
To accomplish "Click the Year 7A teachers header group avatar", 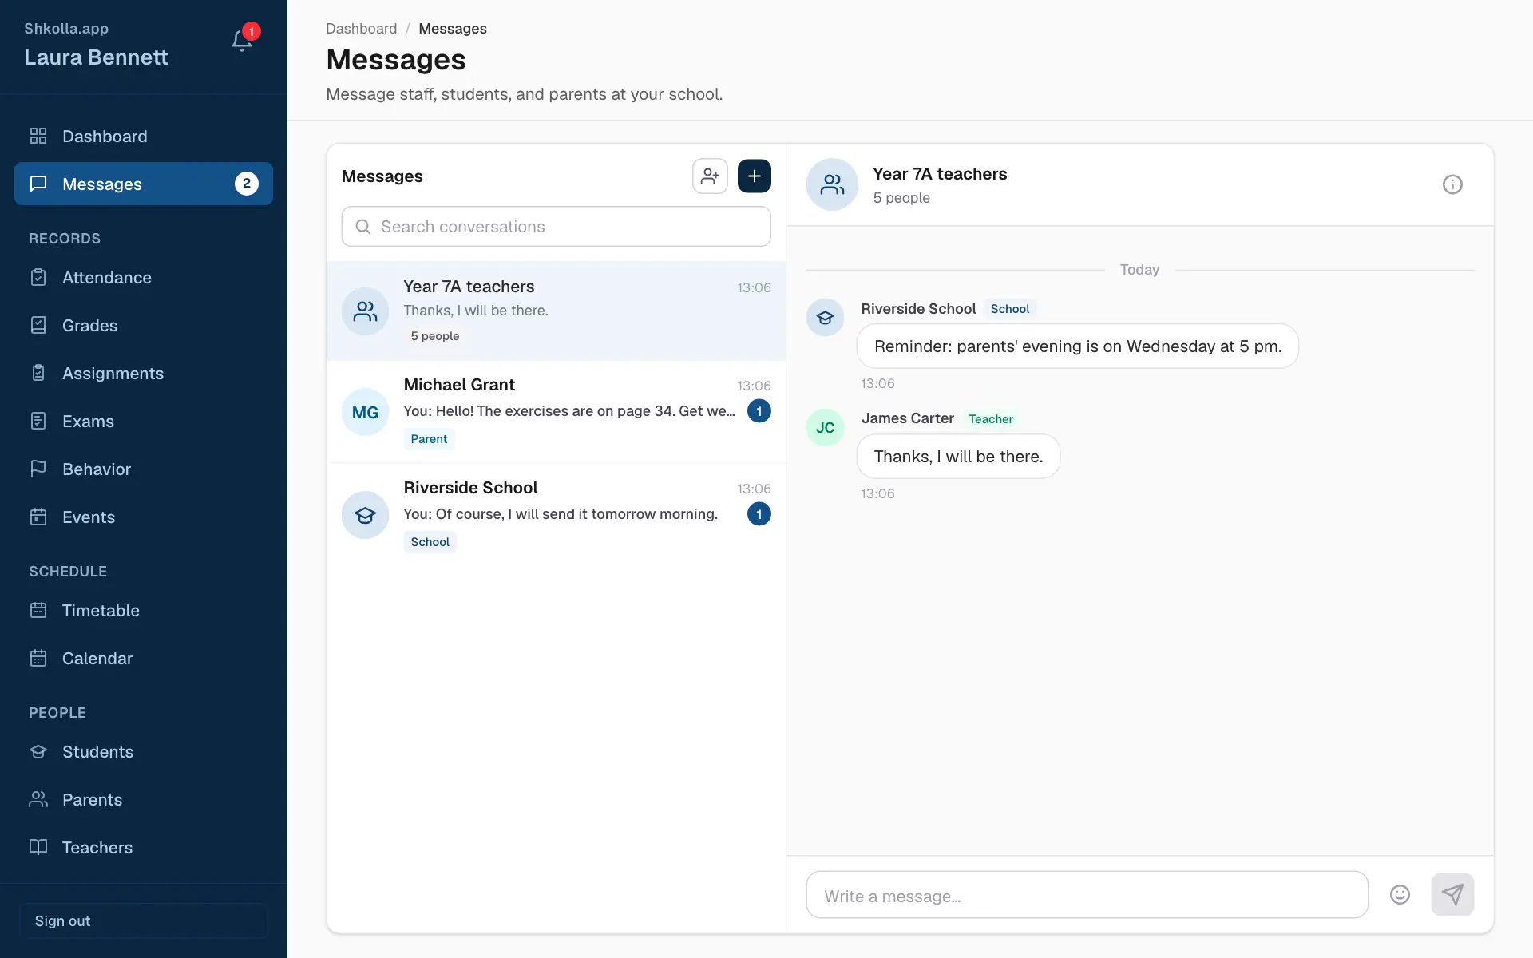I will tap(832, 184).
